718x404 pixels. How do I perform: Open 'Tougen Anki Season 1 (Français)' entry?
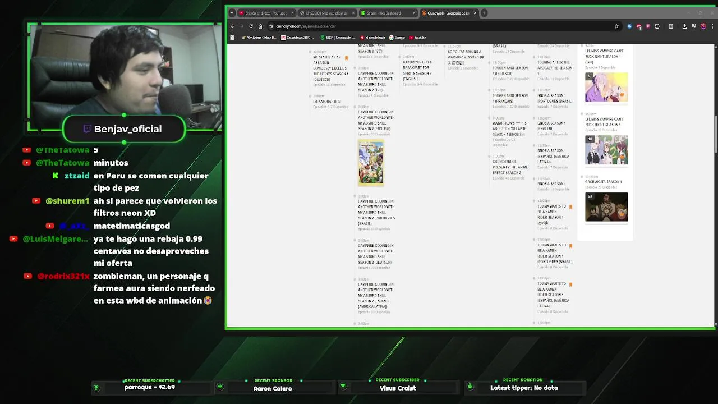pos(510,98)
